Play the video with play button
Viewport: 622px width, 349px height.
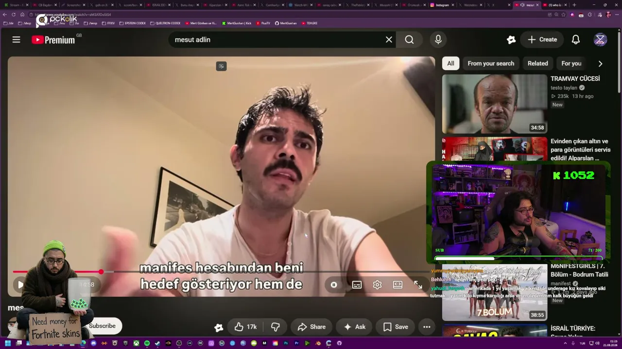coord(20,285)
